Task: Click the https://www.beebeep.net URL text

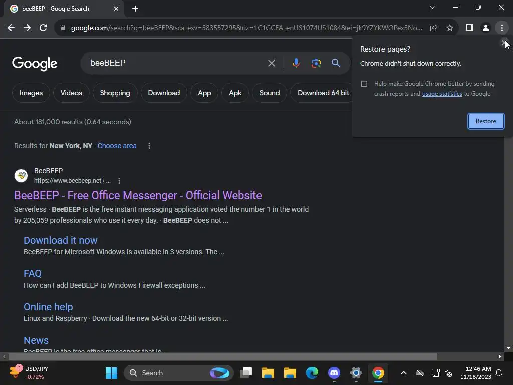Action: click(68, 181)
